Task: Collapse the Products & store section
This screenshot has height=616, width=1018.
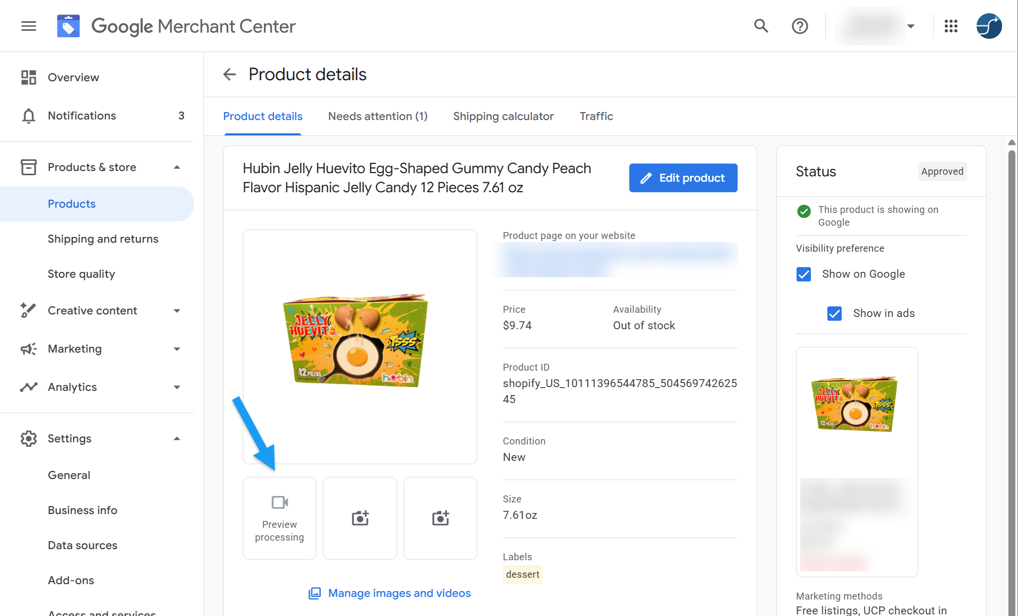Action: click(177, 167)
